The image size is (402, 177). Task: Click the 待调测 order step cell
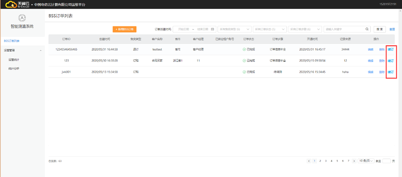coord(278,72)
